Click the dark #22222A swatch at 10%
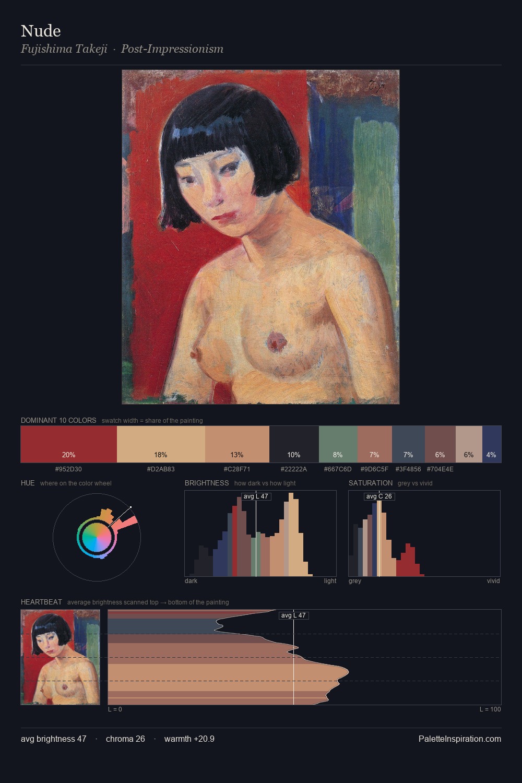Image resolution: width=522 pixels, height=783 pixels. point(294,444)
